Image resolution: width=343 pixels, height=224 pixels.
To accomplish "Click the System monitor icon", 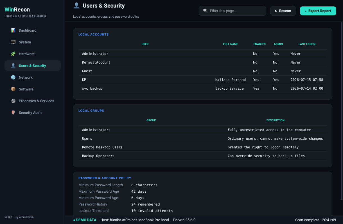I will 13,42.
